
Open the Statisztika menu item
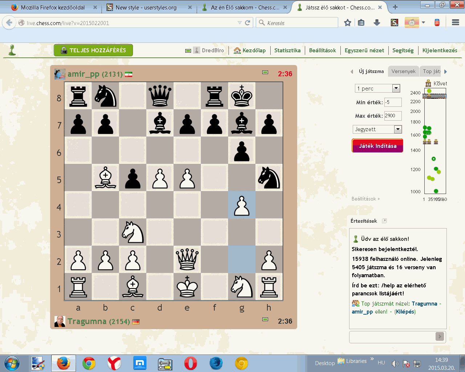[x=287, y=50]
